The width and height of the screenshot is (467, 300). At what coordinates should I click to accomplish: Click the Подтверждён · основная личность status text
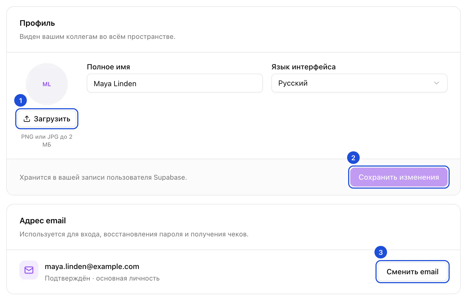[102, 278]
